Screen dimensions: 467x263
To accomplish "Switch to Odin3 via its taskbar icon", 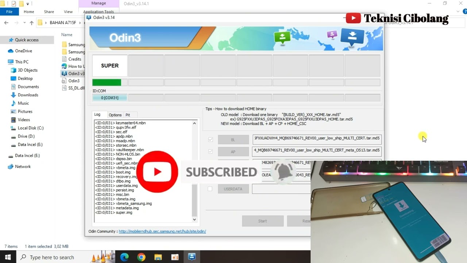I will pos(192,257).
